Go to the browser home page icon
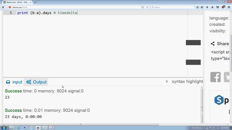232x130 pixels. (212, 7)
